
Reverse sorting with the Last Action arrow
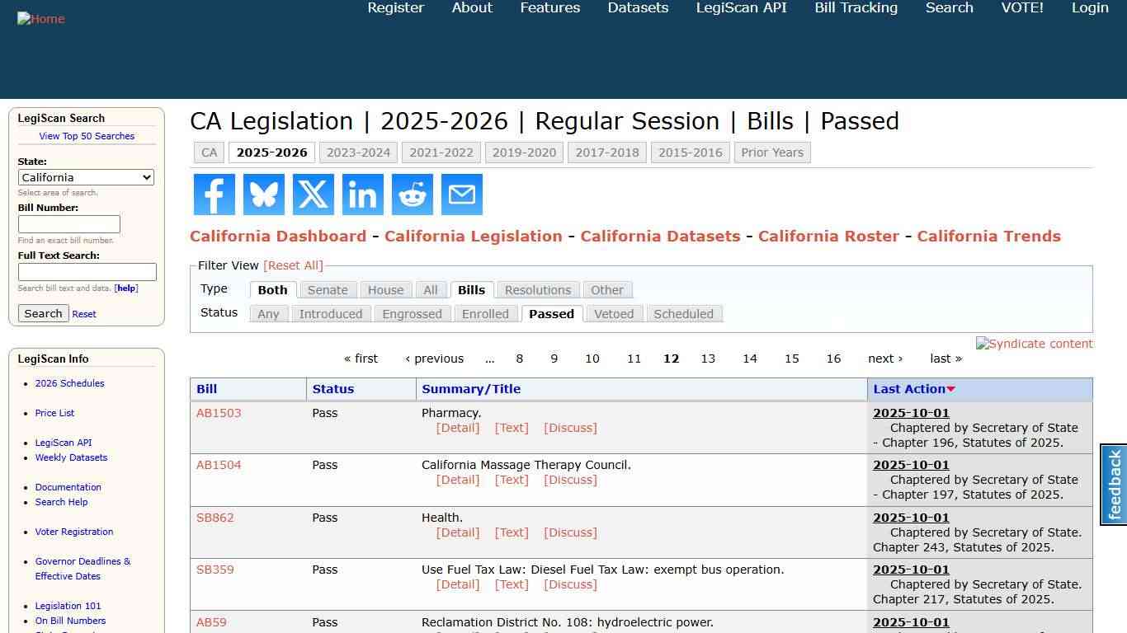(x=950, y=389)
